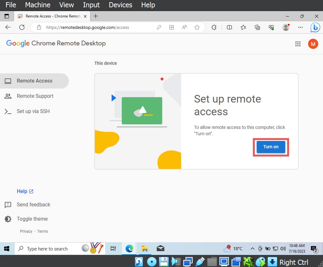Open the Favorites list icon
Image resolution: width=323 pixels, height=267 pixels.
[243, 27]
